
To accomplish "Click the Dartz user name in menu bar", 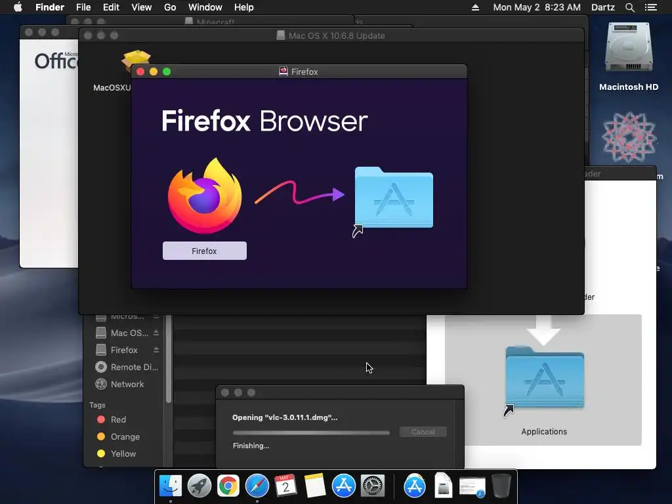I will 602,7.
